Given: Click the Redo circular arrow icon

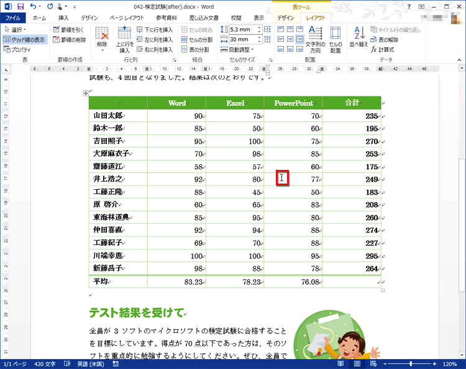Looking at the screenshot, I should click(x=50, y=6).
